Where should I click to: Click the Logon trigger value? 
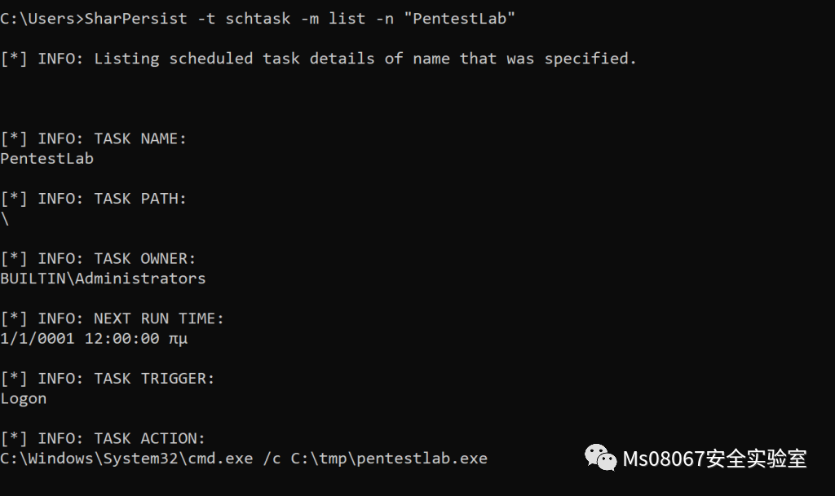pyautogui.click(x=24, y=399)
